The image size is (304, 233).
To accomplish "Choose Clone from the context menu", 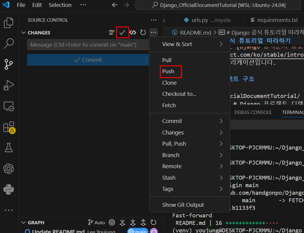I will click(189, 83).
